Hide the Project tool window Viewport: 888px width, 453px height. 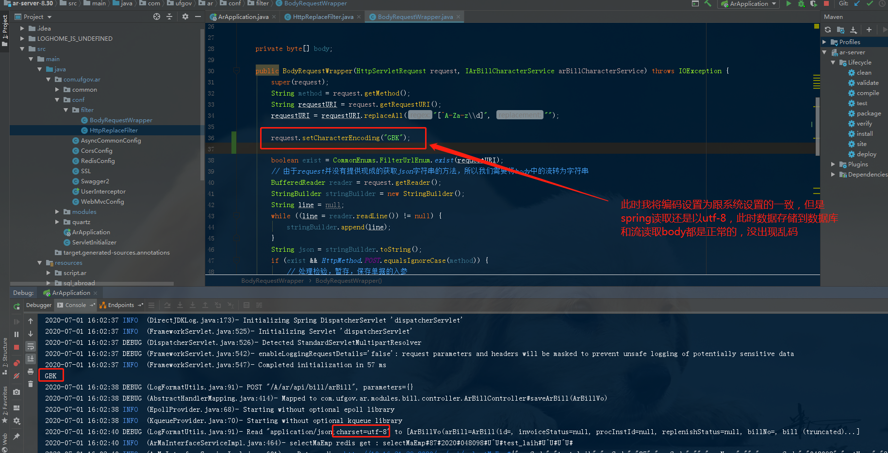198,16
